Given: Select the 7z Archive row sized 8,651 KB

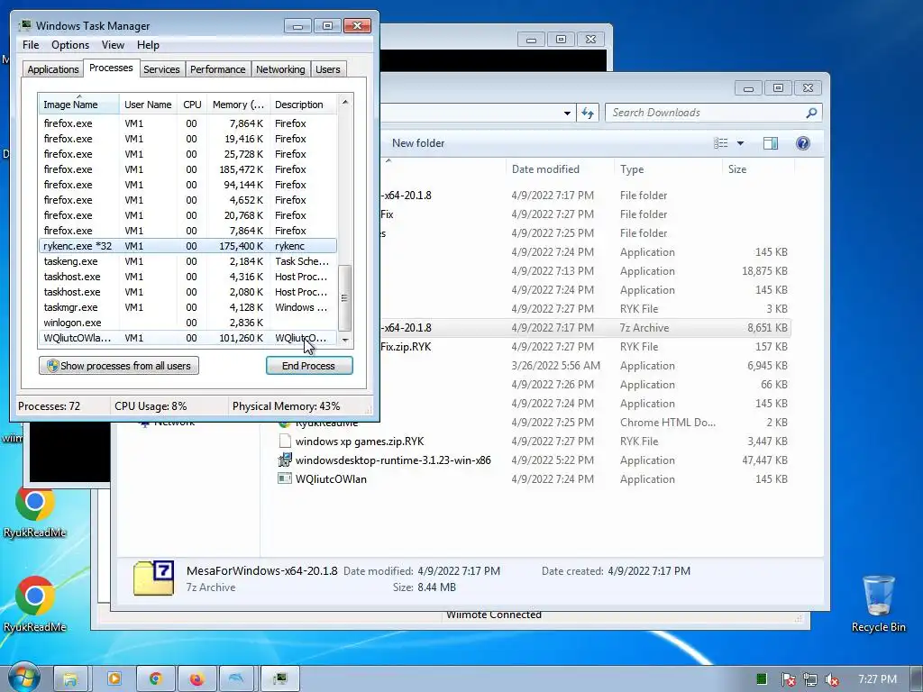Looking at the screenshot, I should click(x=584, y=328).
